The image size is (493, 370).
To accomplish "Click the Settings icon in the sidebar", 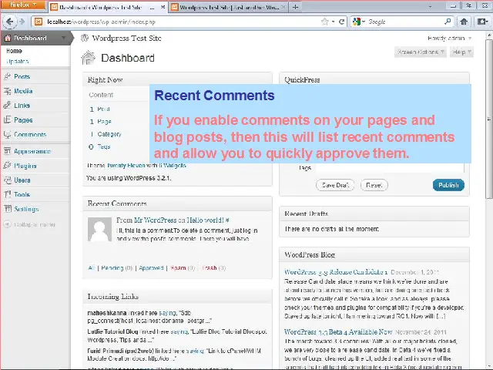I will pyautogui.click(x=7, y=209).
